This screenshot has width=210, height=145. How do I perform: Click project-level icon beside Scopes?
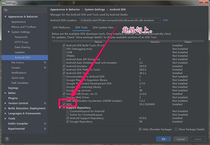click(x=45, y=68)
